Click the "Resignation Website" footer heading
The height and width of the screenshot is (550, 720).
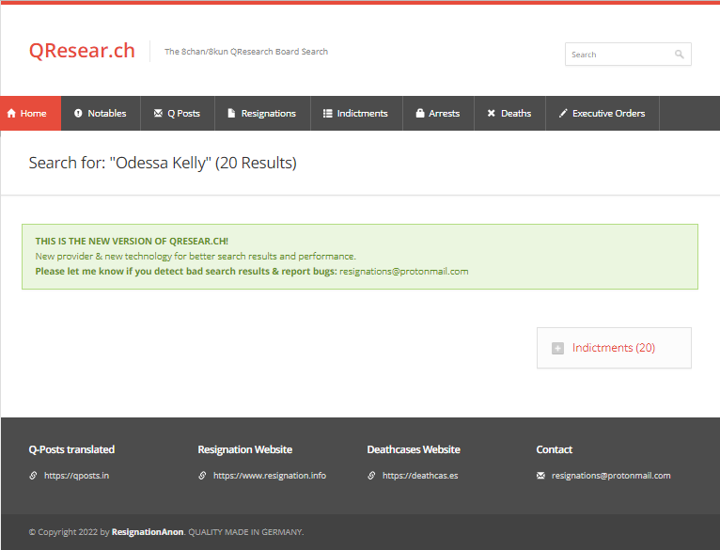244,449
